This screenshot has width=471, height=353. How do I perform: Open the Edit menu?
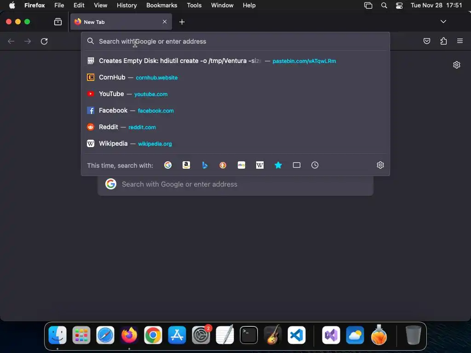tap(79, 5)
